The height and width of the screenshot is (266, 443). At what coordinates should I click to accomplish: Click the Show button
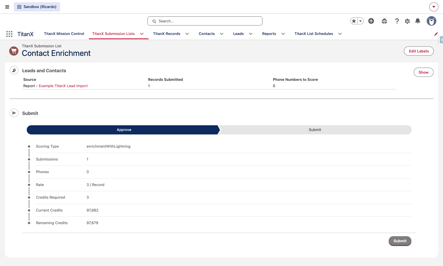(423, 72)
